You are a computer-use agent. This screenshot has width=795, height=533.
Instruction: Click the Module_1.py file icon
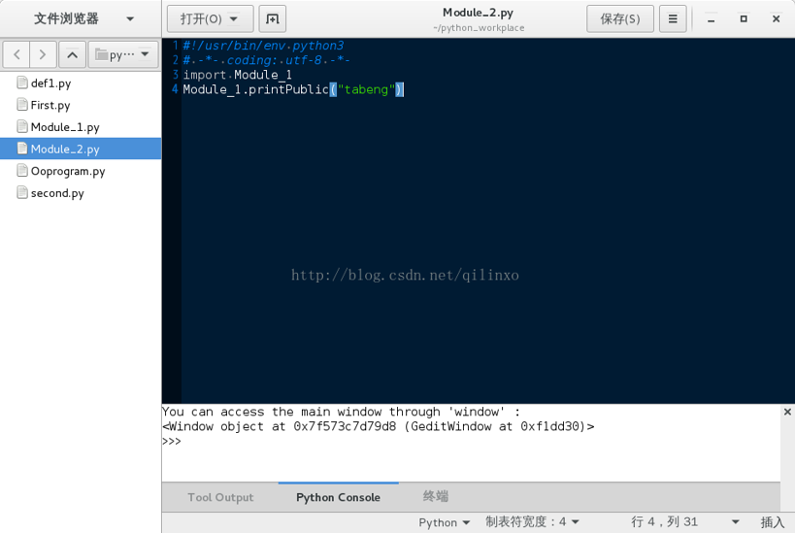(22, 126)
